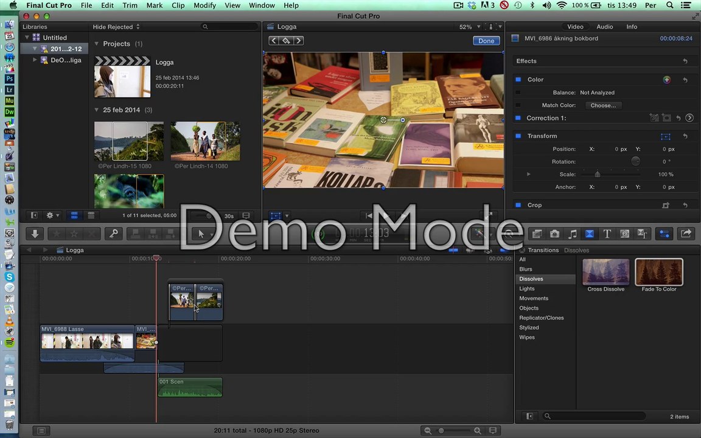Collapse the Projects section triangle
This screenshot has height=438, width=701.
96,44
